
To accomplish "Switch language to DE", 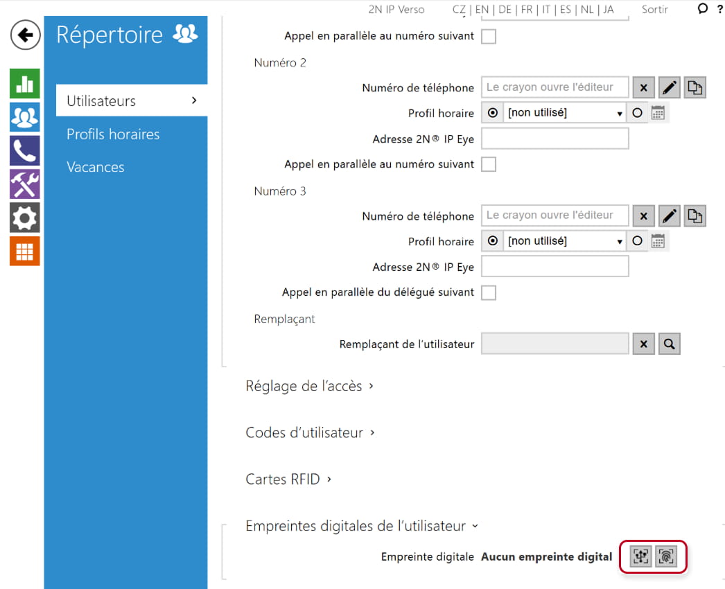I will point(505,9).
